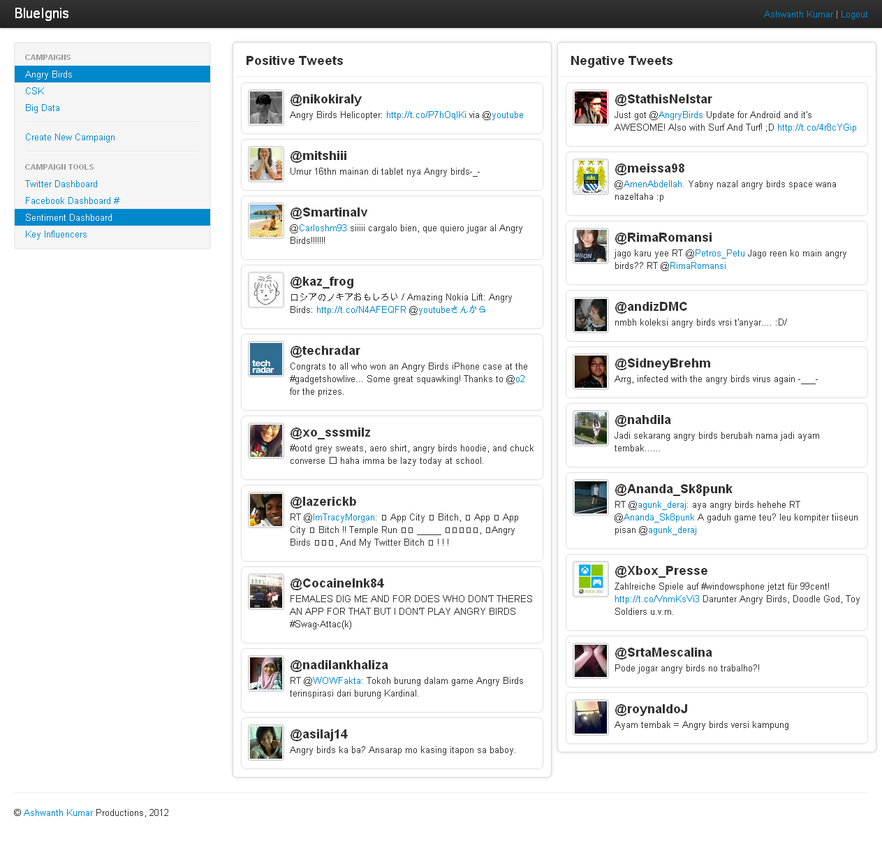Click the @youtube mention in nikokiraly's tweet

[x=508, y=115]
